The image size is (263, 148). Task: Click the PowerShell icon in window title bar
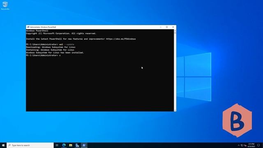tap(28, 27)
